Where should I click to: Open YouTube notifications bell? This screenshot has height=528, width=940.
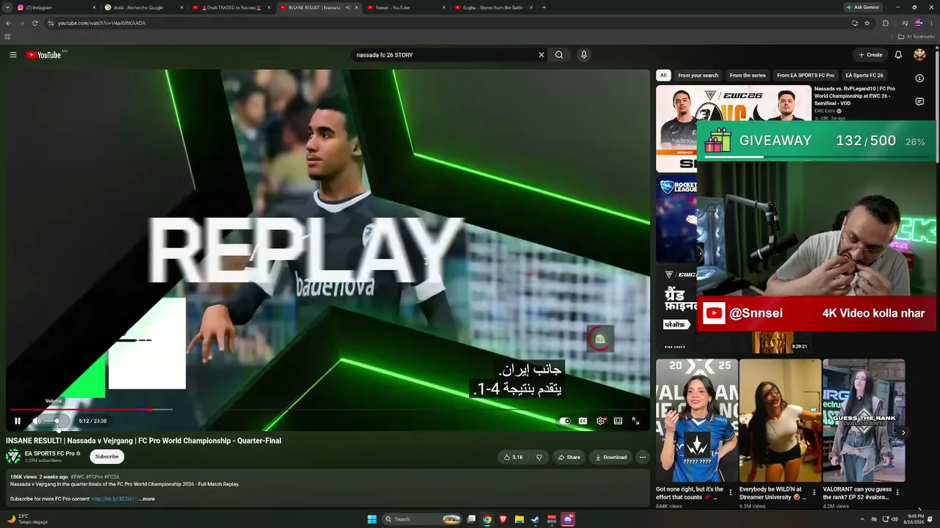tap(898, 55)
